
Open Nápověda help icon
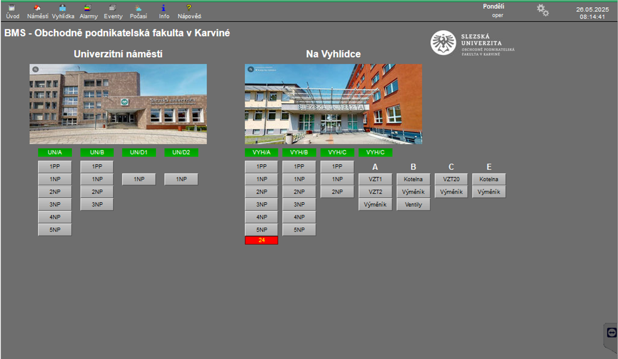pyautogui.click(x=189, y=8)
